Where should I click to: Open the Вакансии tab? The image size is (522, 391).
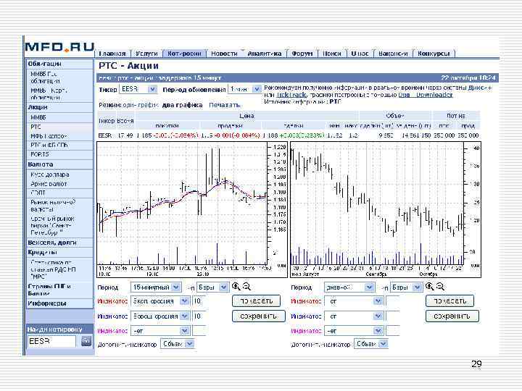click(x=393, y=54)
